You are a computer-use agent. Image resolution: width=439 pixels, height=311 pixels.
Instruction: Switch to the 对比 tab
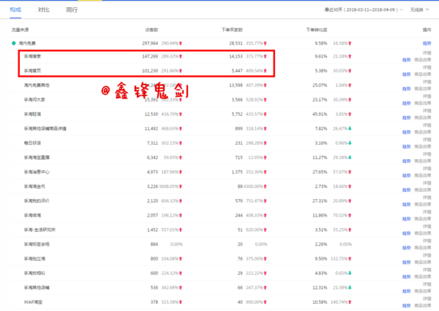point(44,10)
